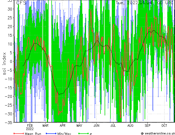Click the 30 y-axis value
This screenshot has height=135, width=175.
pos(10,9)
